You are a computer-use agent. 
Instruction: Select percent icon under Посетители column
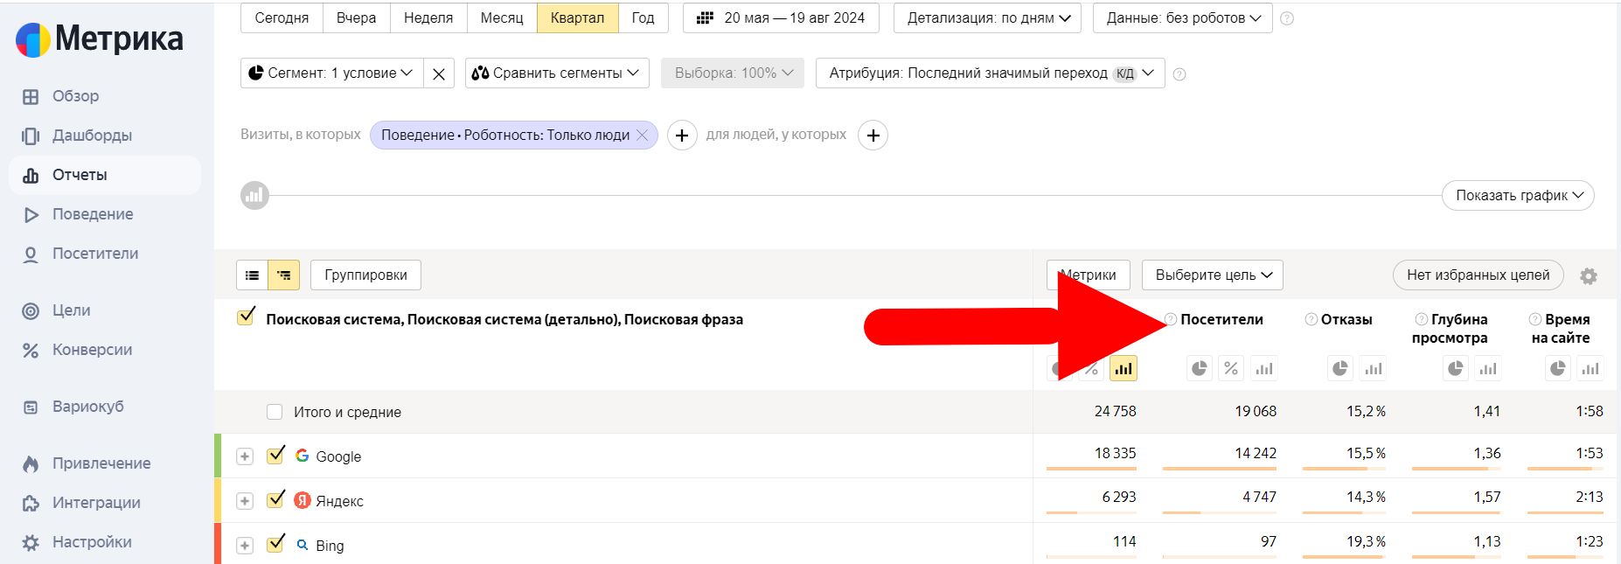coord(1231,369)
